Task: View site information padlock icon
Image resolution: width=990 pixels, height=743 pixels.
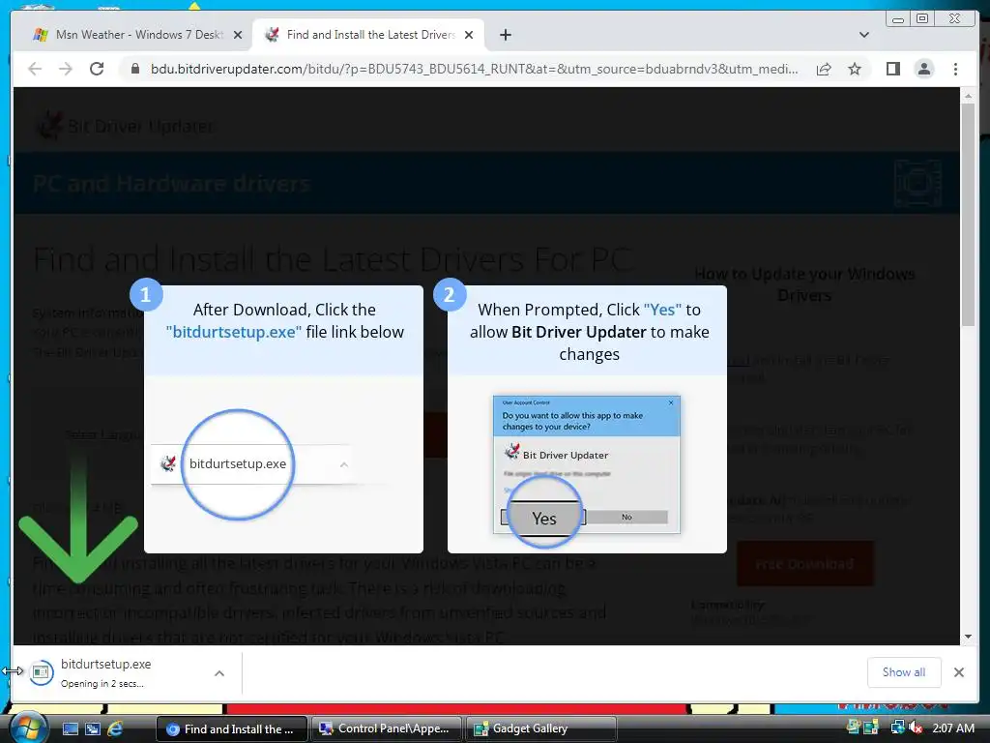Action: [135, 69]
